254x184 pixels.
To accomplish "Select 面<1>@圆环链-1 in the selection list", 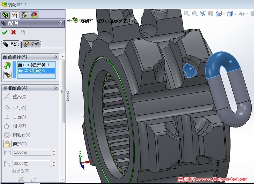I will point(36,65).
